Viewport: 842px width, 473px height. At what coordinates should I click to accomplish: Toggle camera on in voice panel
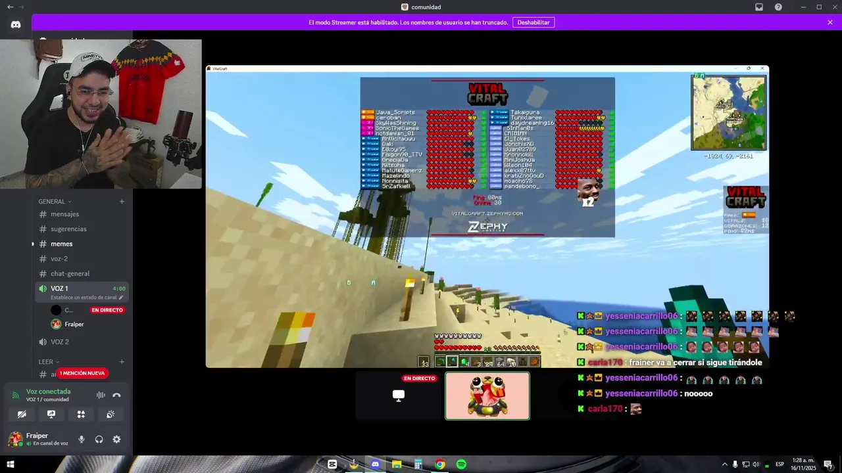coord(22,415)
